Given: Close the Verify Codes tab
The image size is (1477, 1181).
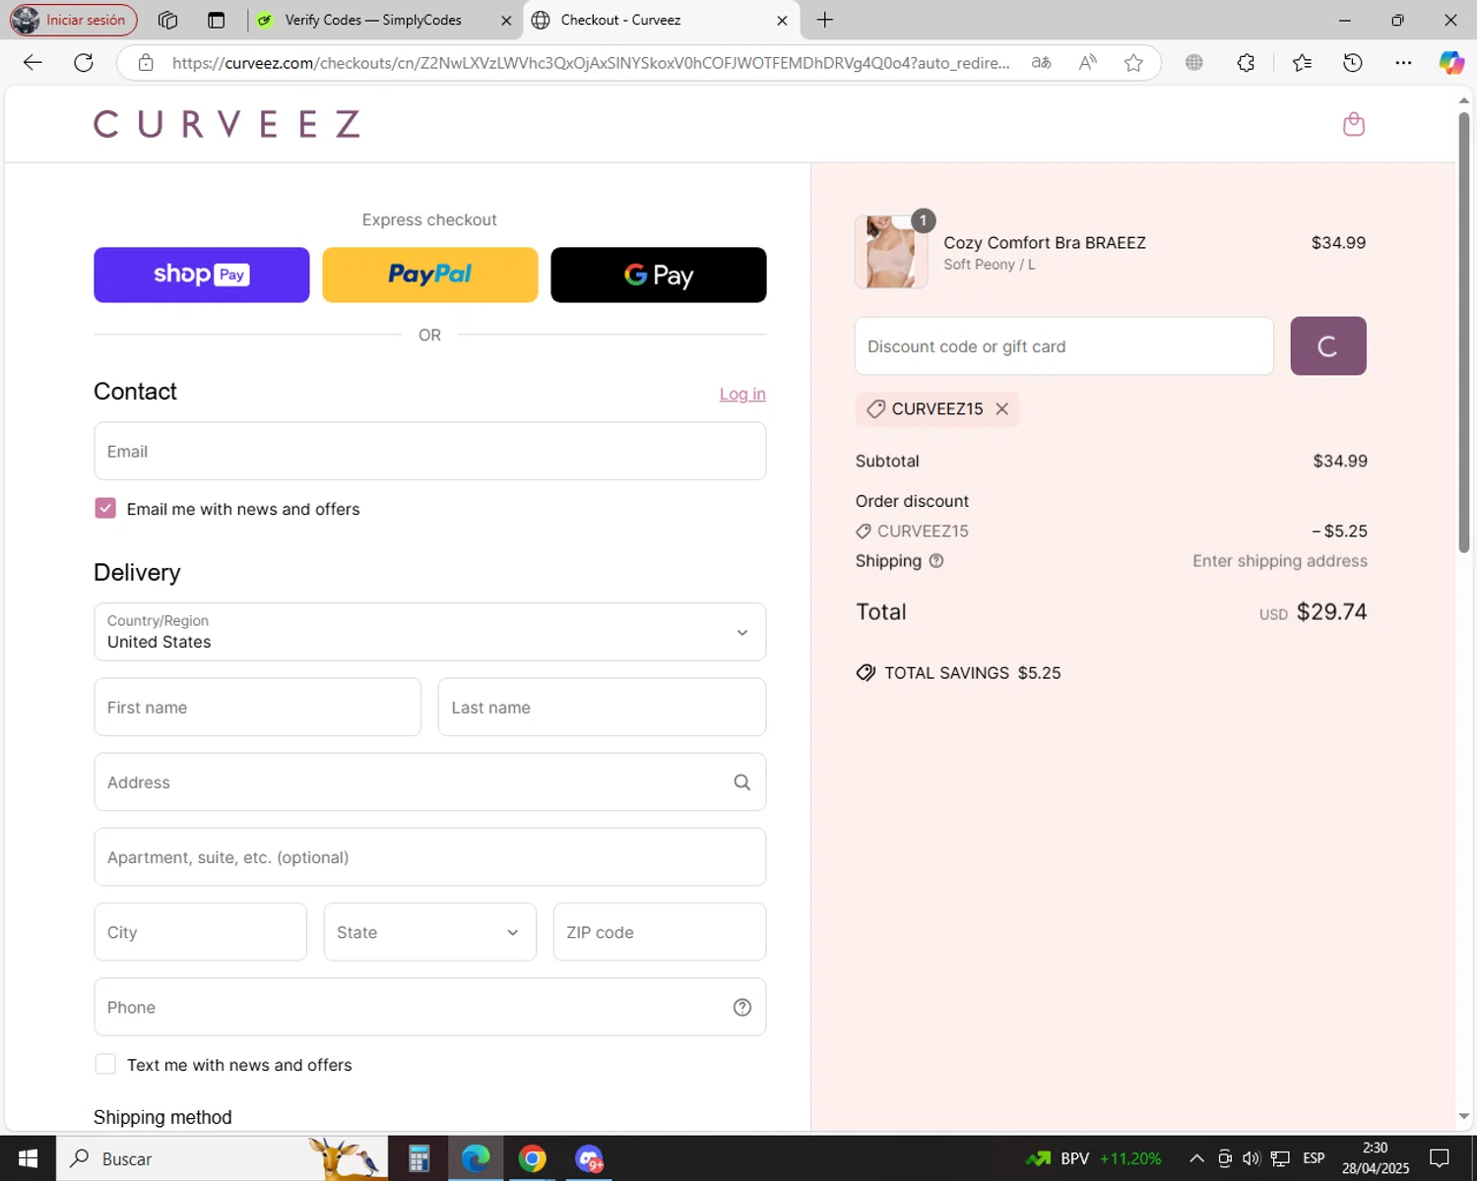Looking at the screenshot, I should tap(506, 20).
